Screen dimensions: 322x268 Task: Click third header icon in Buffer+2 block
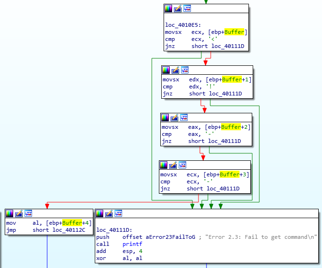pyautogui.click(x=184, y=118)
